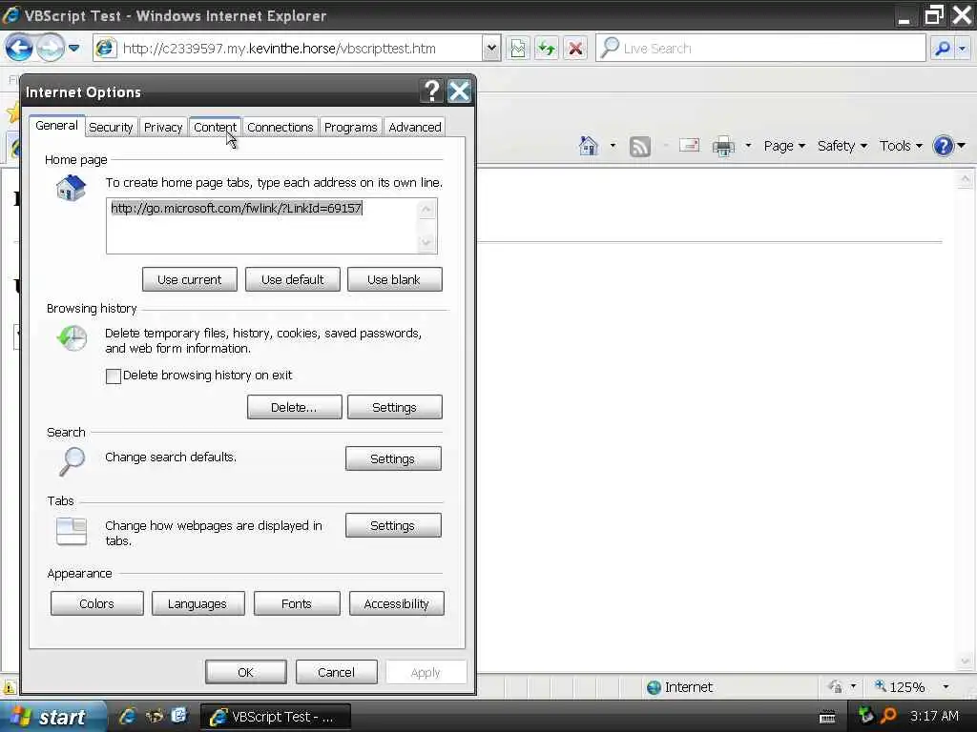Click the browser Back arrow button
Screen dimensions: 977x732
pyautogui.click(x=19, y=48)
